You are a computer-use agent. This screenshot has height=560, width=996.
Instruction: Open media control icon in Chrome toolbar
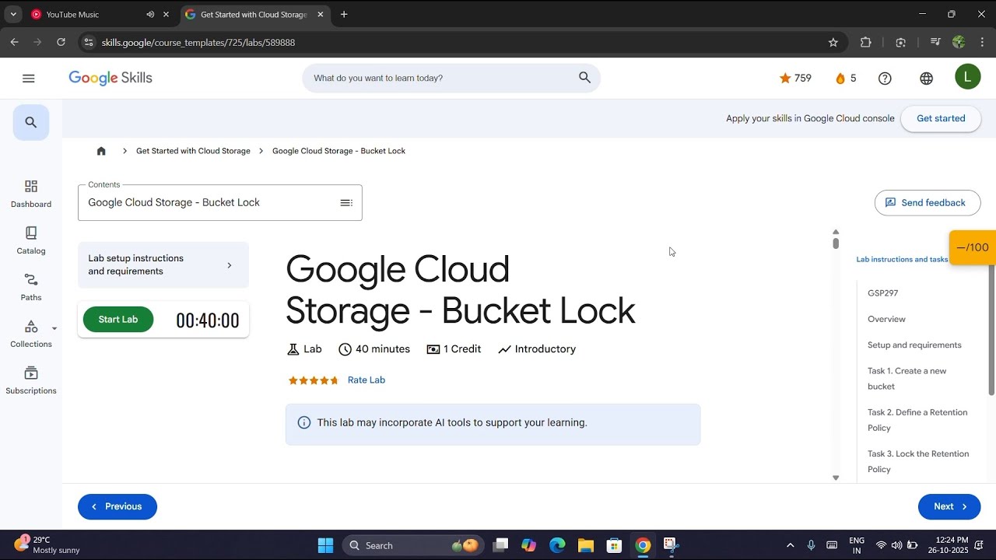point(935,42)
